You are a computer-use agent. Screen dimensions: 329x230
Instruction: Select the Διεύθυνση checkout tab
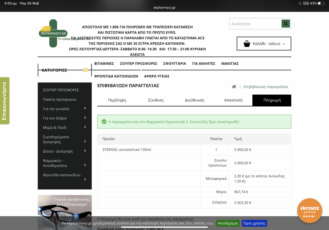195,100
